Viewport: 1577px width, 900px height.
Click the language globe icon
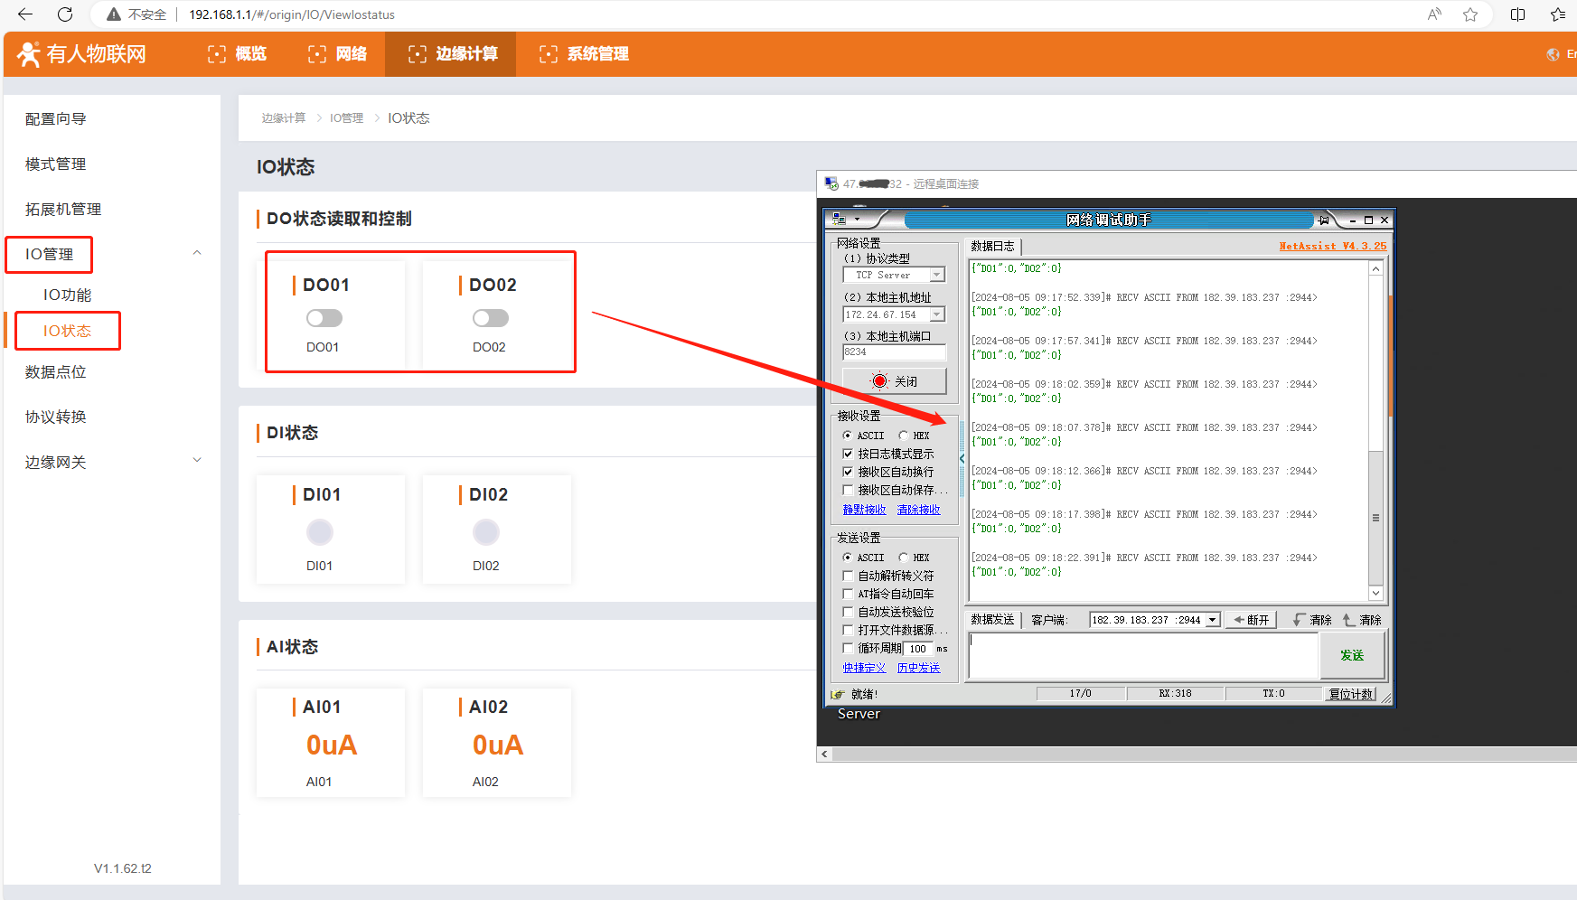tap(1553, 54)
